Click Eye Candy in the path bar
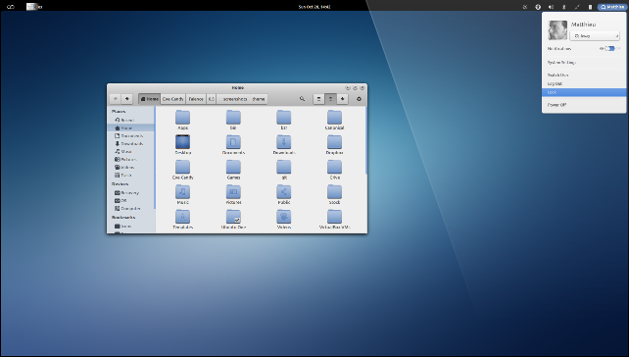This screenshot has width=629, height=357. point(172,99)
